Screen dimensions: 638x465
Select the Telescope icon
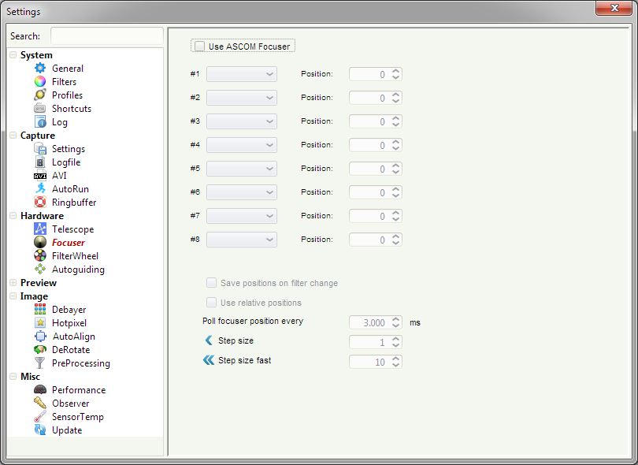click(40, 229)
